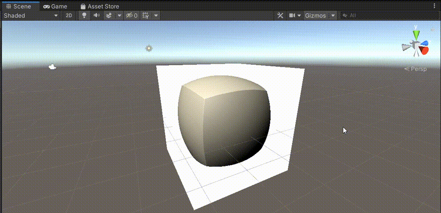Toggle hidden objects visibility counter

[132, 16]
